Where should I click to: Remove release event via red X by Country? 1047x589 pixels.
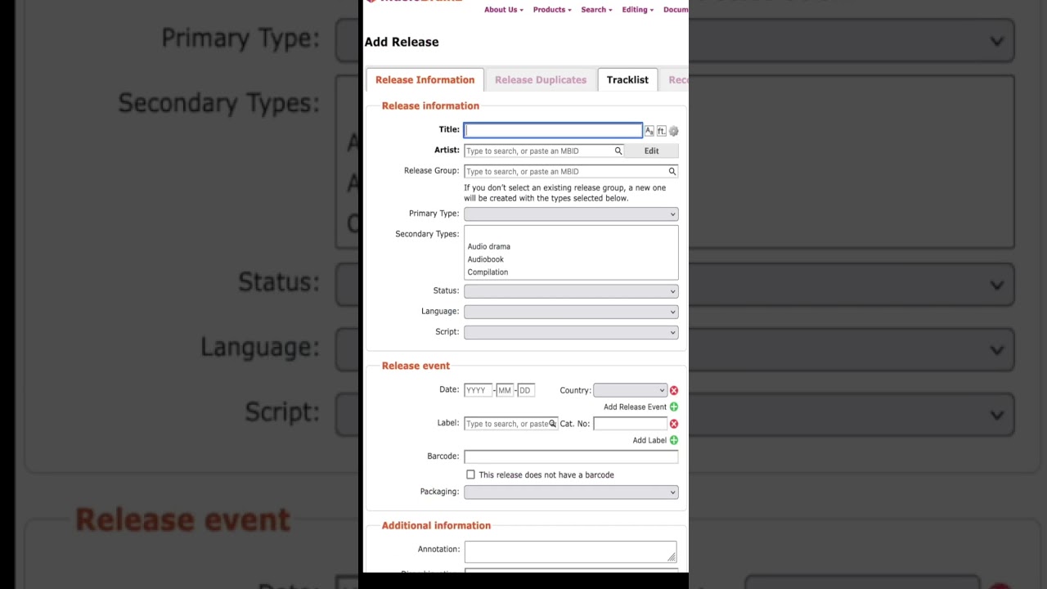(674, 390)
